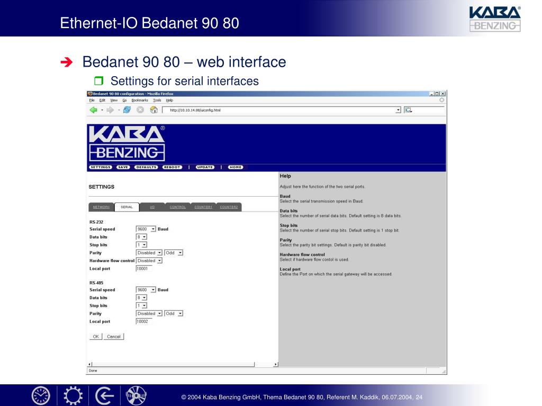Click the HOME navigation button
The height and width of the screenshot is (406, 542).
click(236, 167)
